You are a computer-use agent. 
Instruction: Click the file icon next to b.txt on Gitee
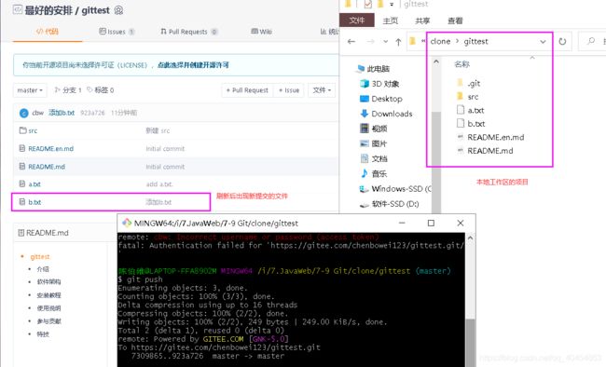[x=22, y=202]
